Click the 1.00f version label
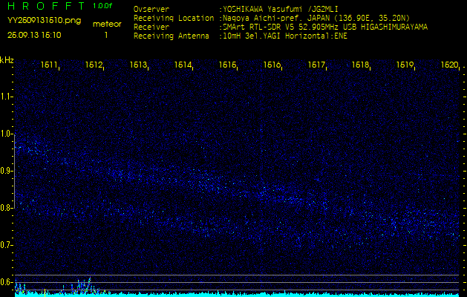Screen dimensions: 467x297 (x=103, y=6)
